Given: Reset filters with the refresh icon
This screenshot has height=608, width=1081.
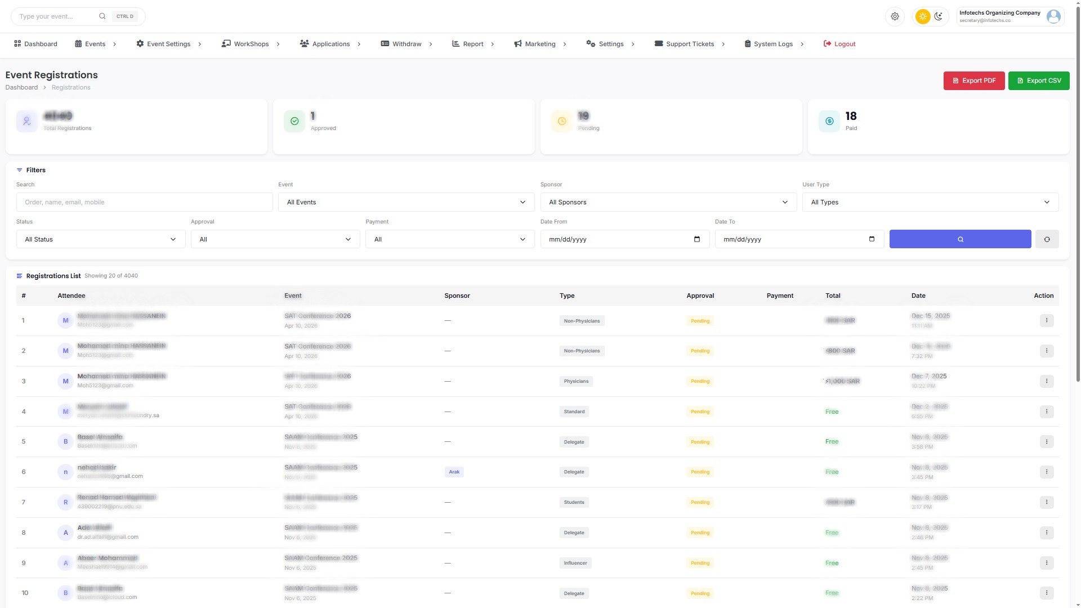Looking at the screenshot, I should point(1047,239).
